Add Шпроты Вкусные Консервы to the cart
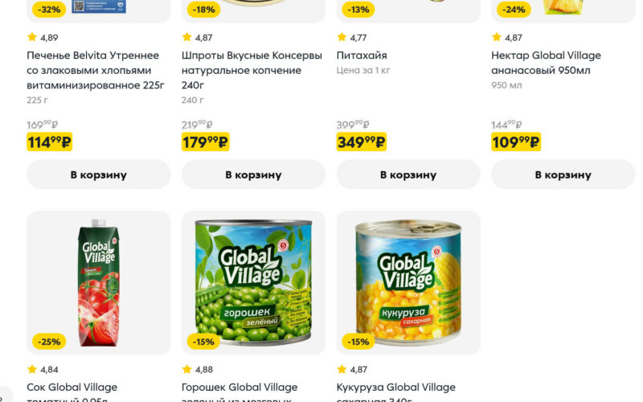This screenshot has height=402, width=643. pyautogui.click(x=253, y=174)
